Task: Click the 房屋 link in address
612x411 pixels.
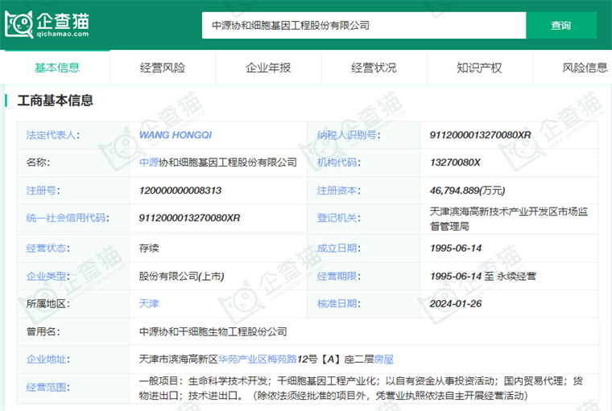Action: pos(383,359)
